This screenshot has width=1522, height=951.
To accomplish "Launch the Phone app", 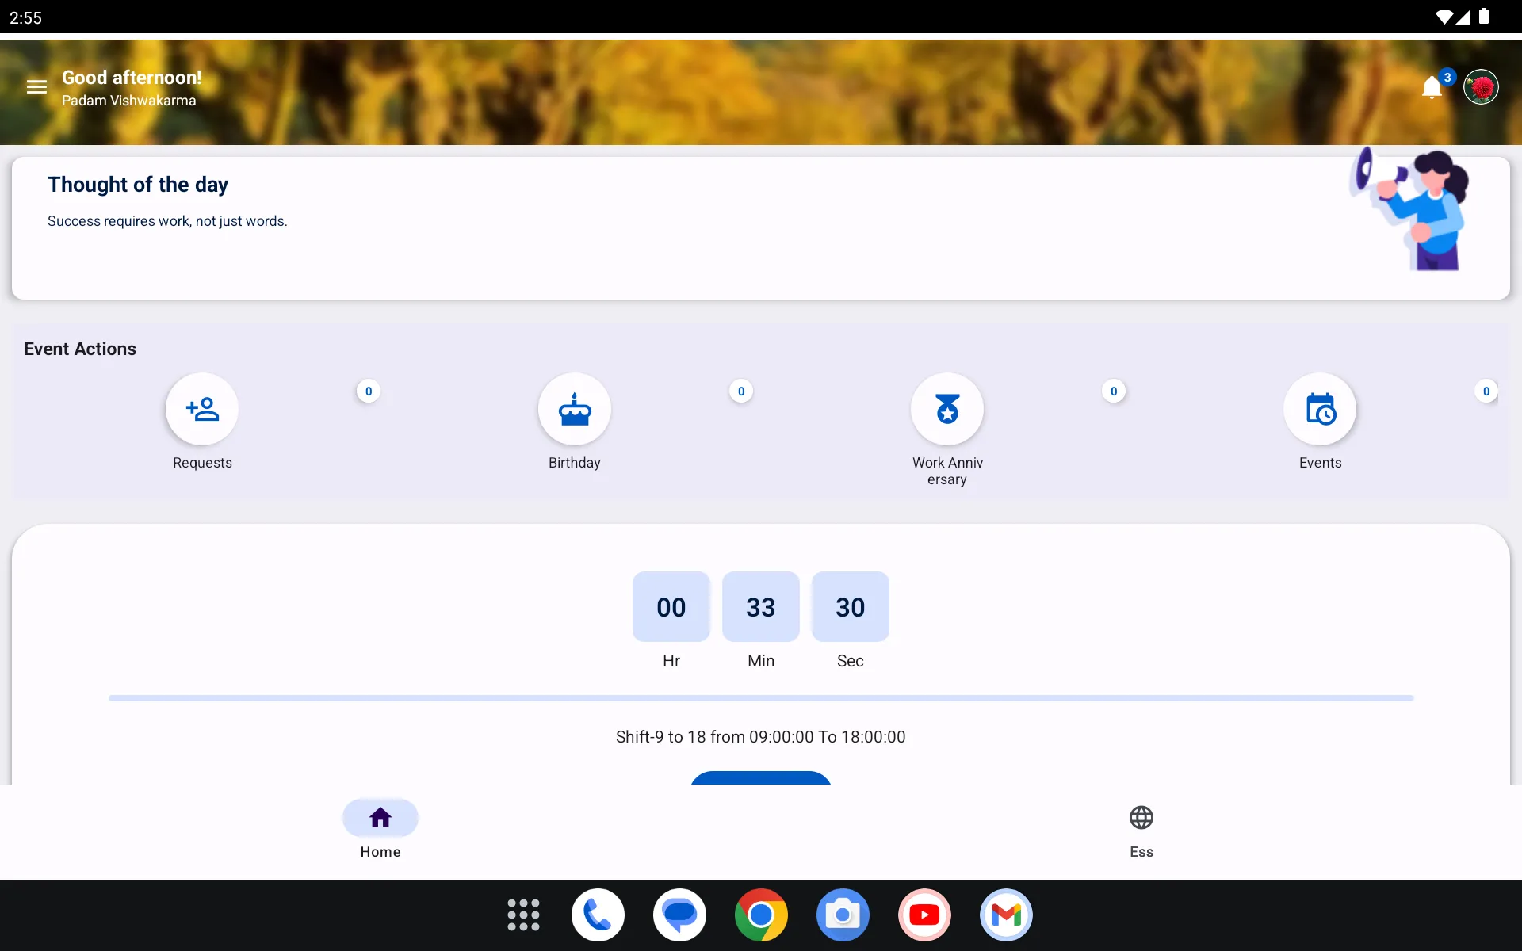I will point(598,915).
